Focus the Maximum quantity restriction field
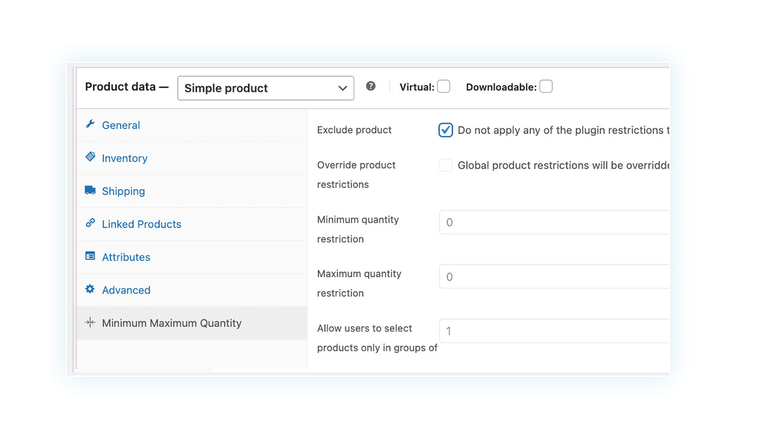The image size is (770, 437). (x=554, y=277)
